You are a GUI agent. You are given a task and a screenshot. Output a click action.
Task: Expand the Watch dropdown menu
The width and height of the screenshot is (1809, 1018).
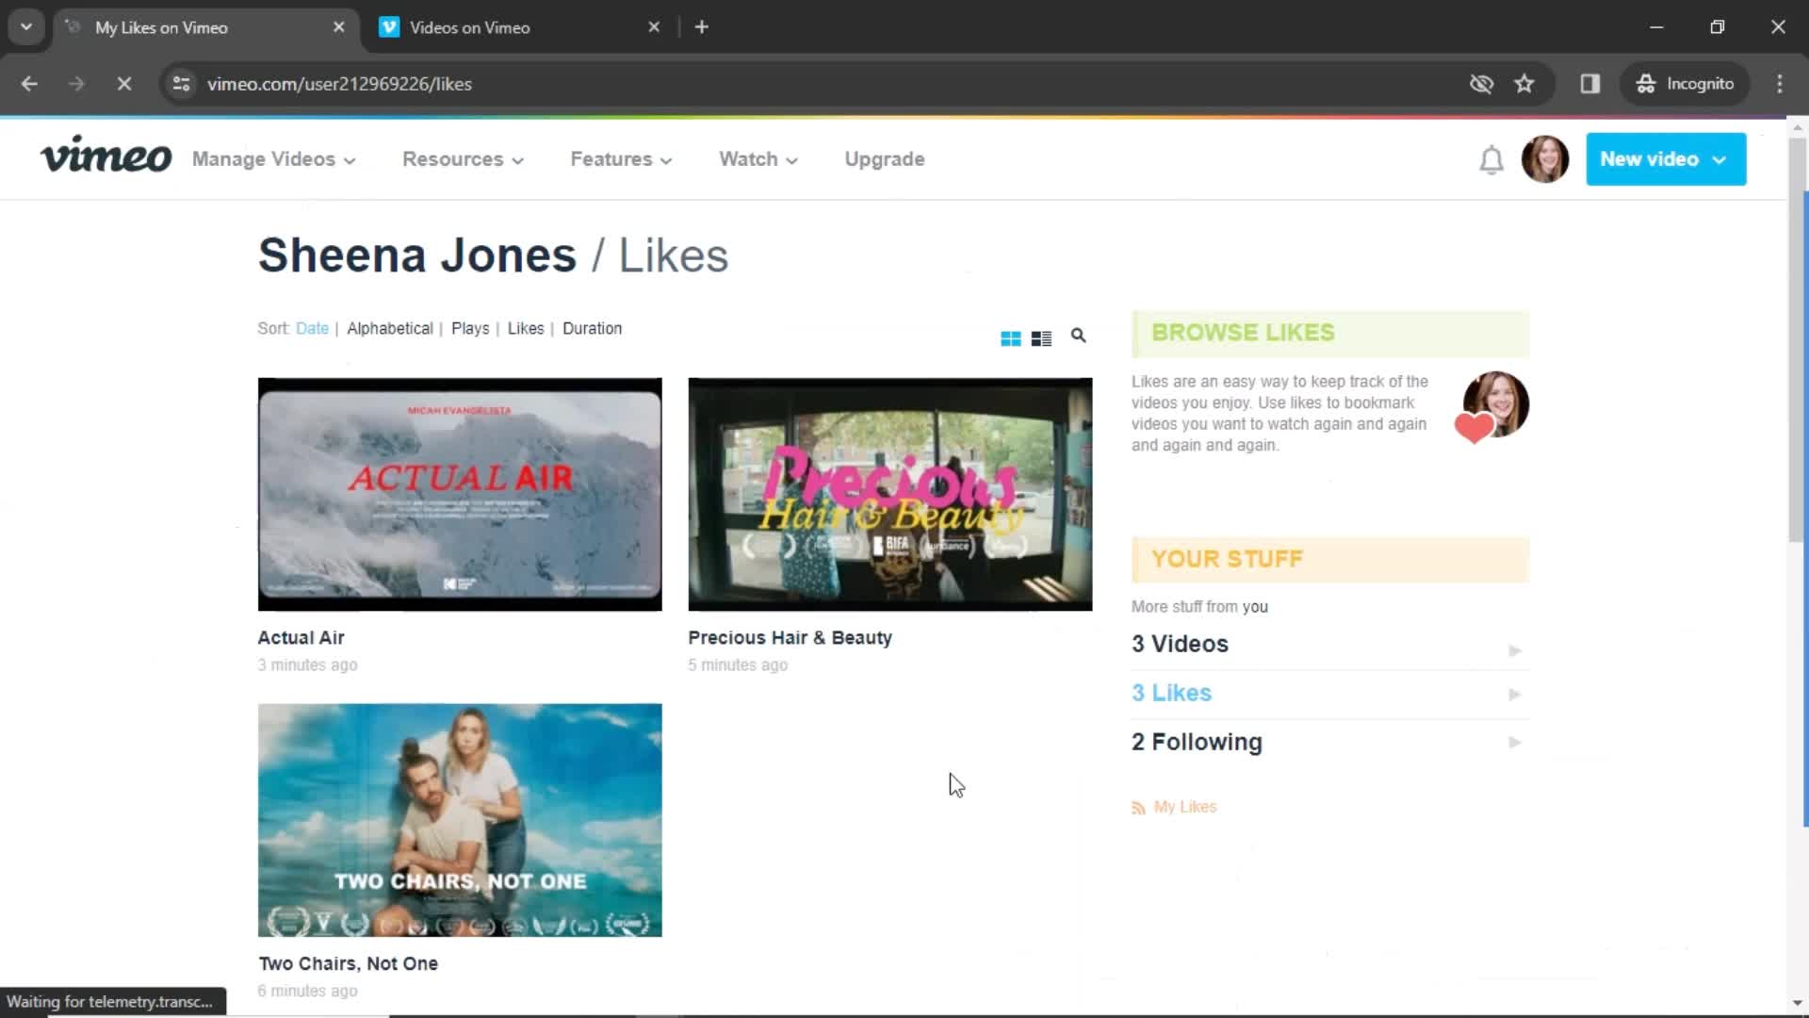click(x=758, y=159)
